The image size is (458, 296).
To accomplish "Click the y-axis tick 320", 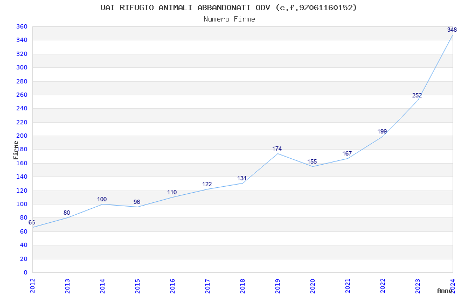I will point(22,54).
